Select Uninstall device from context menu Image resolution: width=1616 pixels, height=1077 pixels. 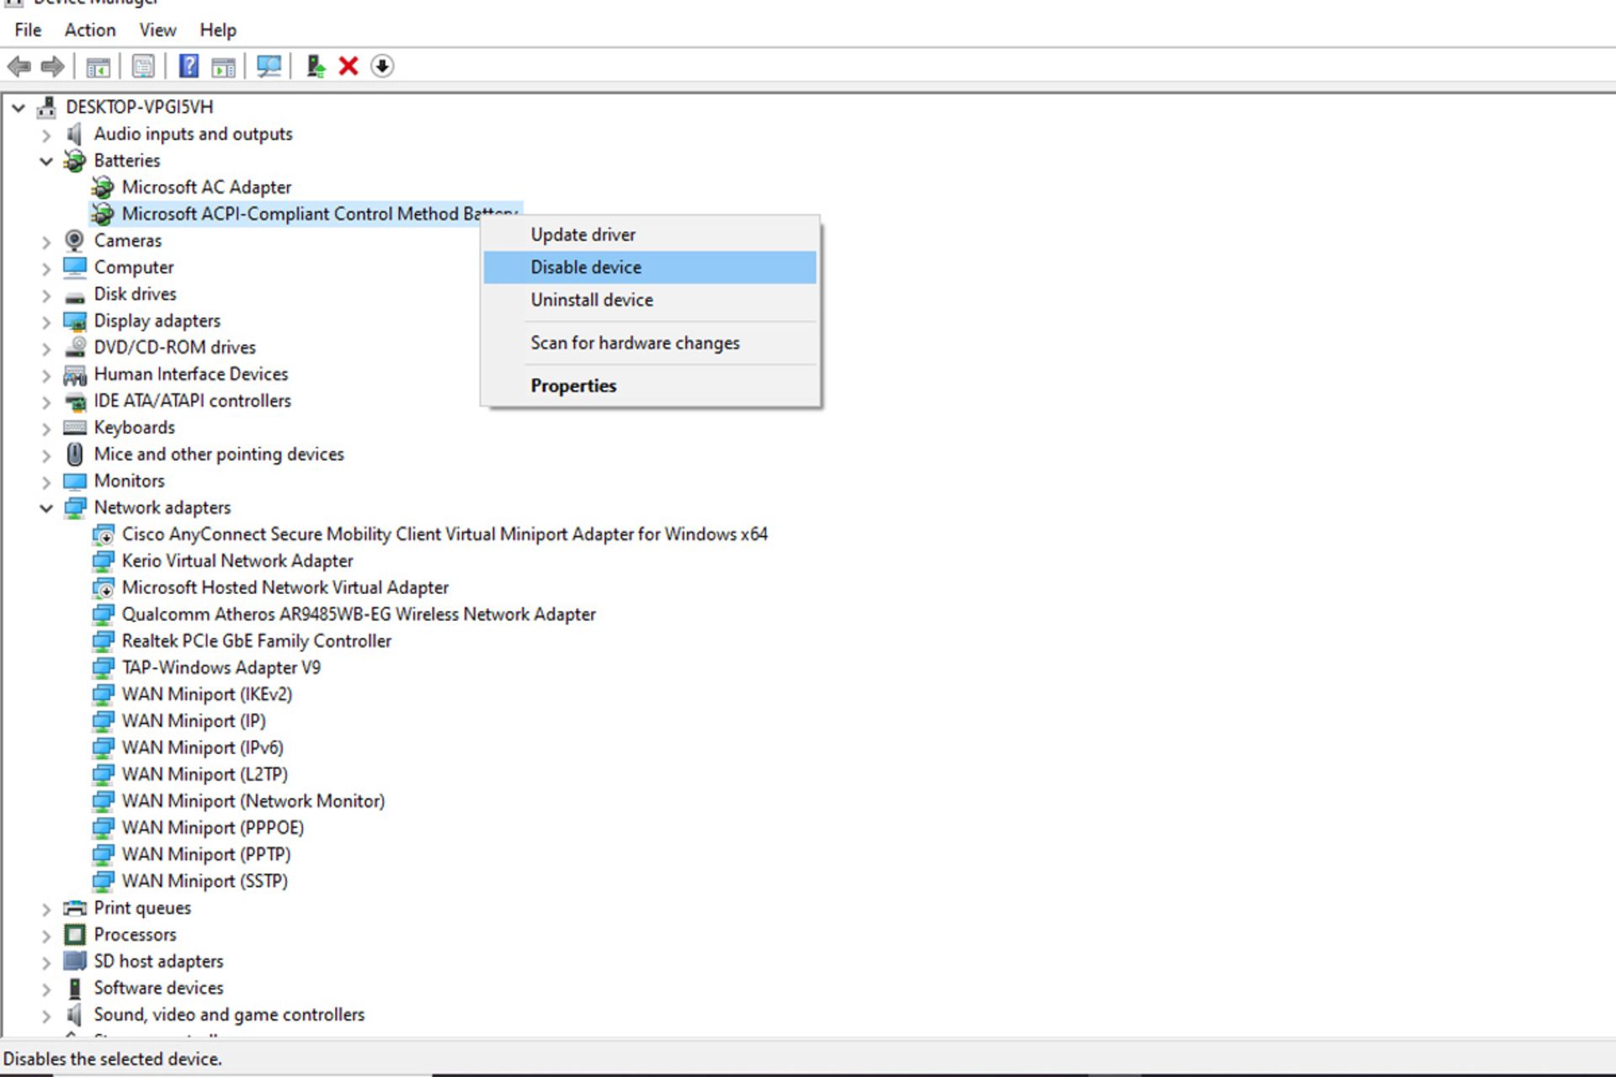coord(592,300)
